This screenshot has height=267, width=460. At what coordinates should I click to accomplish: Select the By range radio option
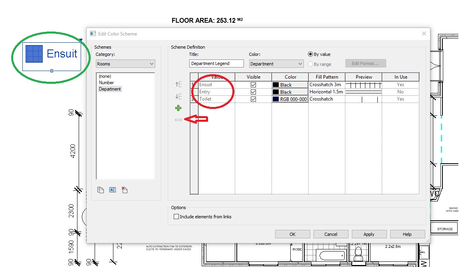[311, 63]
